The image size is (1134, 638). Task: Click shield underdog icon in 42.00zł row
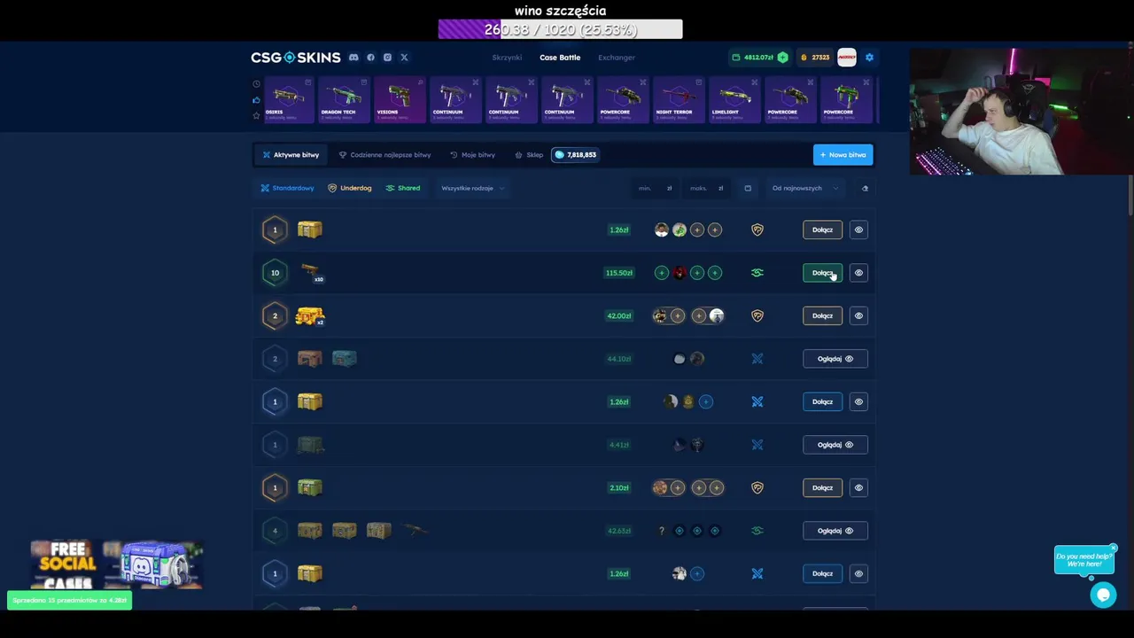(757, 315)
